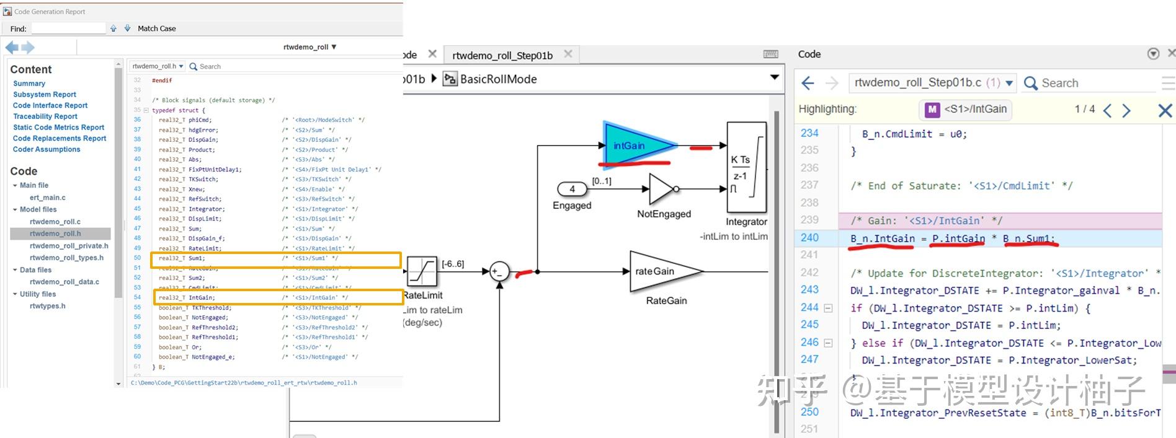
Task: Switch to the rtwdemo_roll_Step01b model tab
Action: [502, 55]
